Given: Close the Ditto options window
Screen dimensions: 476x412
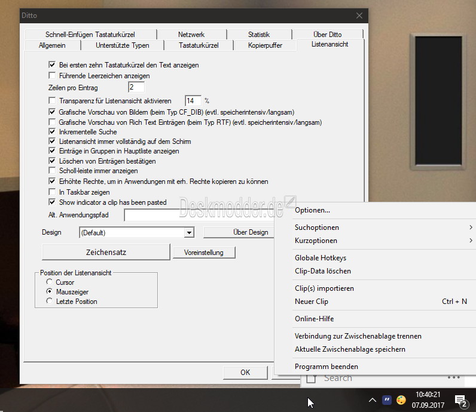Looking at the screenshot, I should tap(359, 16).
